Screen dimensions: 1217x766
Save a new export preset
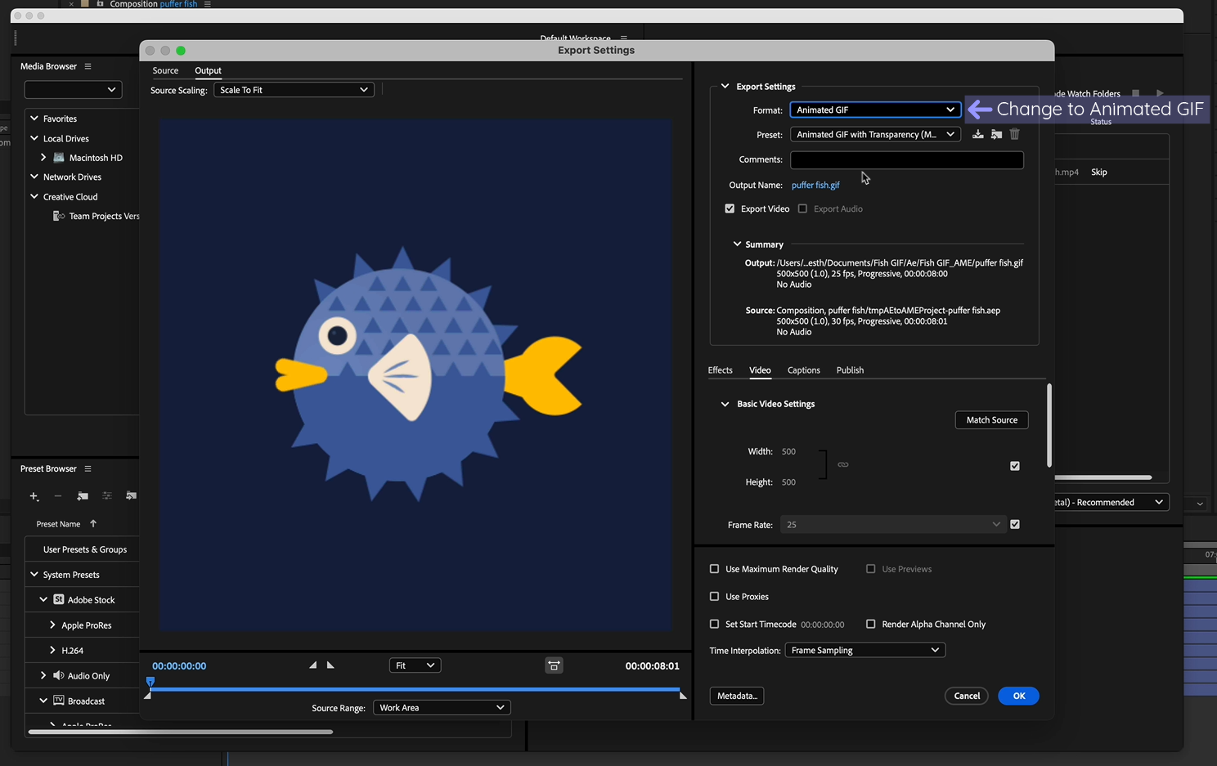click(x=977, y=134)
